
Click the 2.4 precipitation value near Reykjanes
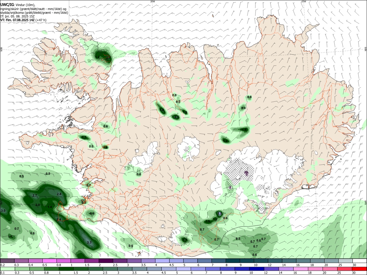(x=59, y=219)
